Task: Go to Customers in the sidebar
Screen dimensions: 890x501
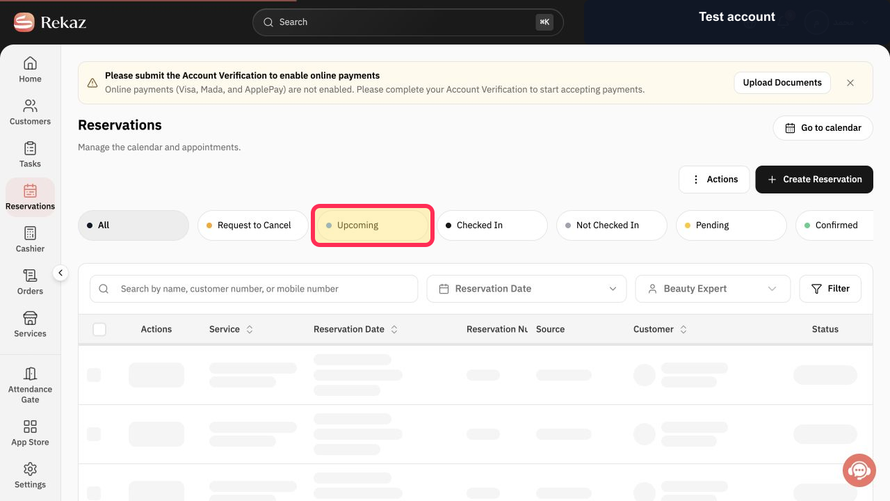Action: 30,112
